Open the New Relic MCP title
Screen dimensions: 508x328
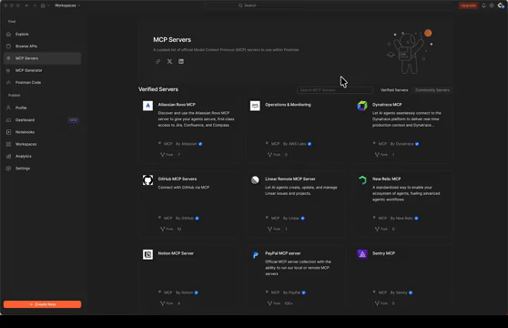click(x=386, y=179)
